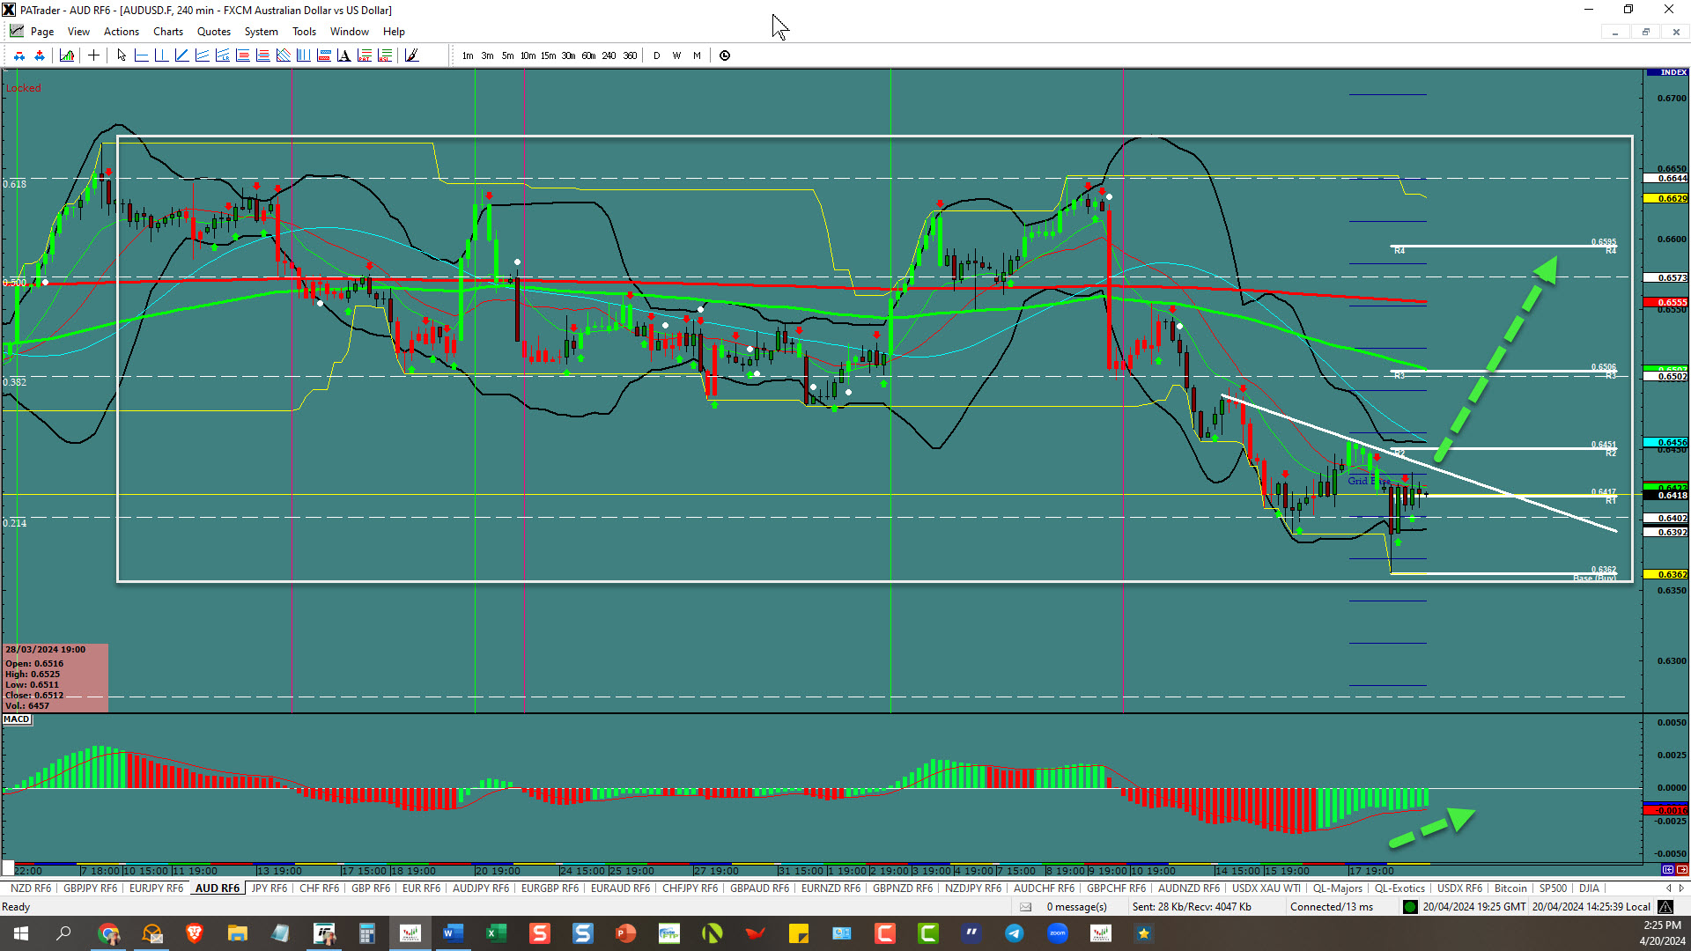Open the Actions menu
The height and width of the screenshot is (951, 1691).
121,32
